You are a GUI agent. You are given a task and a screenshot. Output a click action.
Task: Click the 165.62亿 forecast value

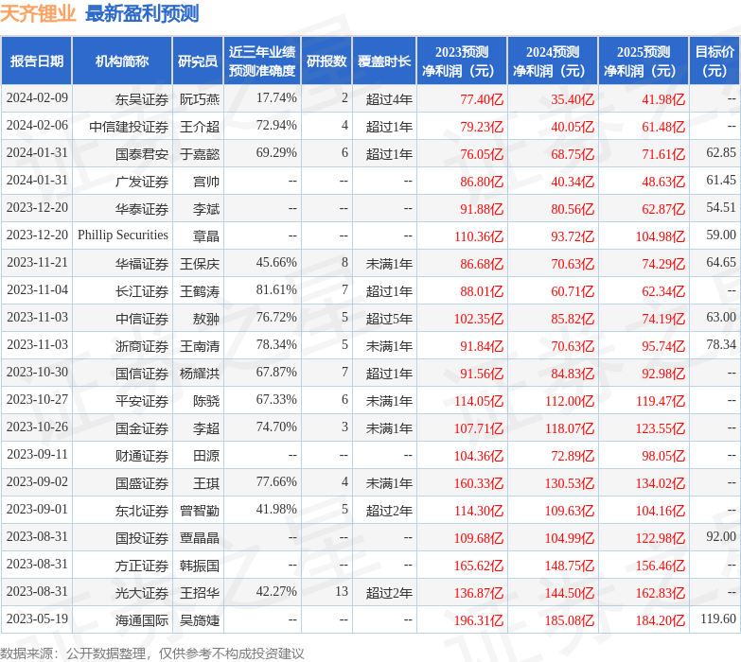tap(479, 565)
